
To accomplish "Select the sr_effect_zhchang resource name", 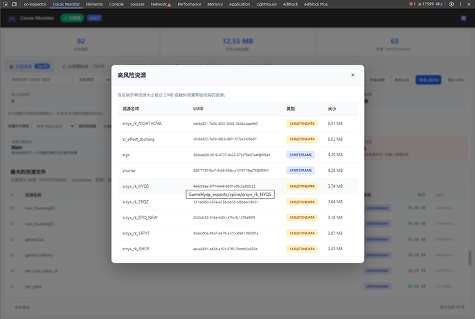I will point(138,140).
